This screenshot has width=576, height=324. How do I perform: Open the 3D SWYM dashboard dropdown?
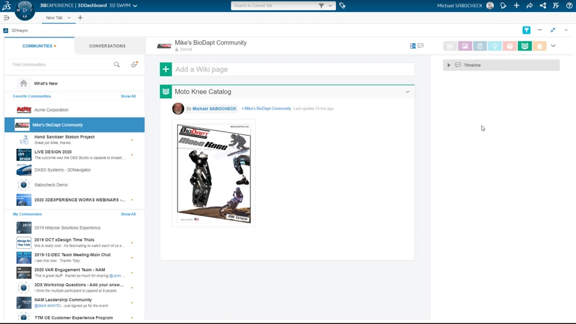pyautogui.click(x=135, y=5)
